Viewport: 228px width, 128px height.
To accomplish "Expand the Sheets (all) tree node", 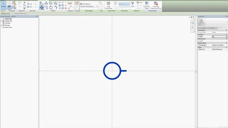I will (1, 21).
